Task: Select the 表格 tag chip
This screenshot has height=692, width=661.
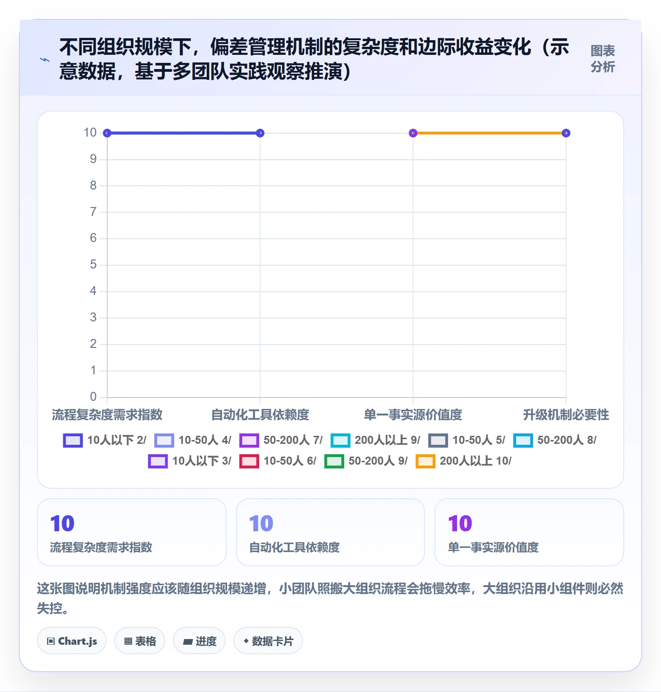Action: tap(140, 641)
